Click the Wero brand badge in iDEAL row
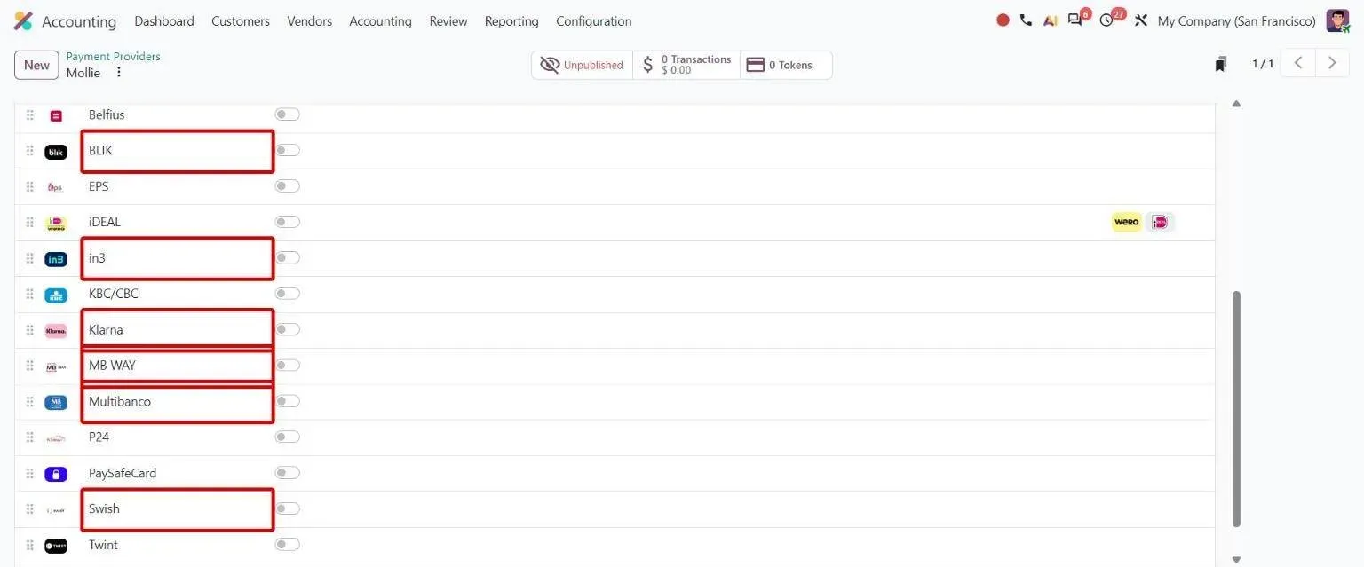This screenshot has height=567, width=1364. click(x=1126, y=222)
